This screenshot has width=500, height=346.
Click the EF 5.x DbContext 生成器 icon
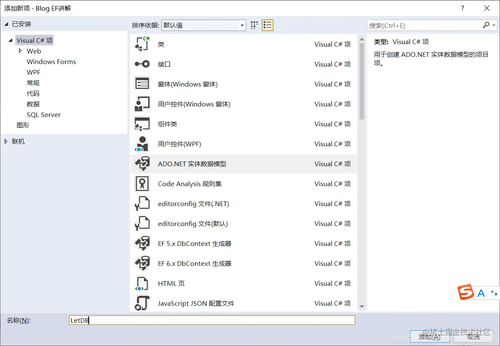(142, 243)
